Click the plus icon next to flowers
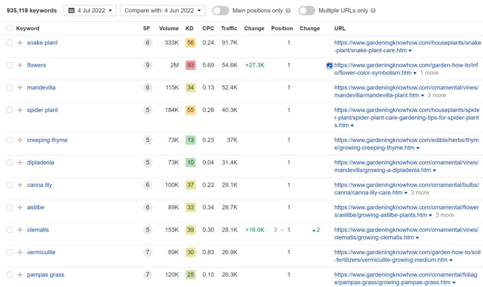The height and width of the screenshot is (287, 483). [x=20, y=65]
